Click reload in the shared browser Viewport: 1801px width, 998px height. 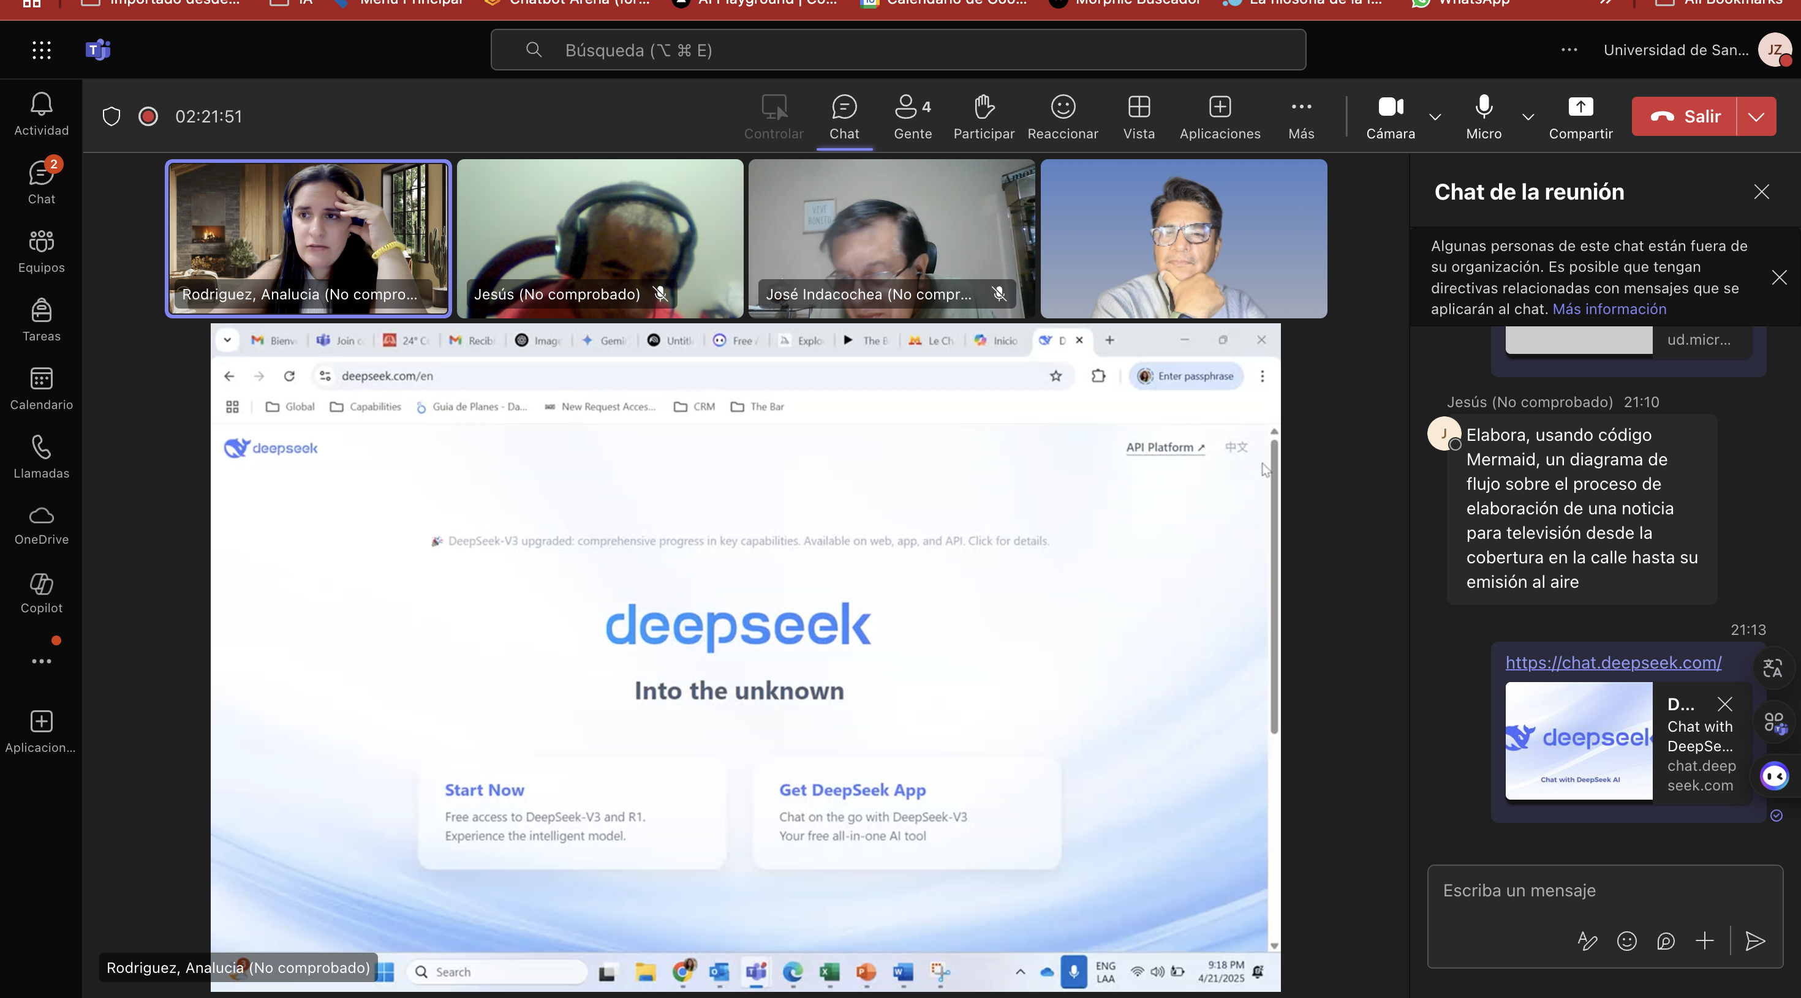[x=289, y=376]
